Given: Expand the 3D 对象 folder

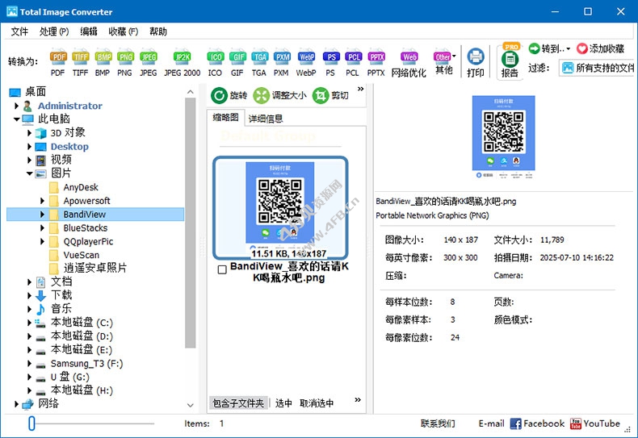Looking at the screenshot, I should pos(29,133).
